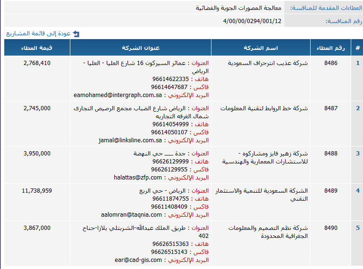The width and height of the screenshot is (363, 269).
Task: Click phone number 96626129999
Action: pos(170,161)
